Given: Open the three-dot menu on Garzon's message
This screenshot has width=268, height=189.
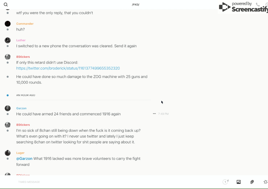Looking at the screenshot, I should point(154,114).
